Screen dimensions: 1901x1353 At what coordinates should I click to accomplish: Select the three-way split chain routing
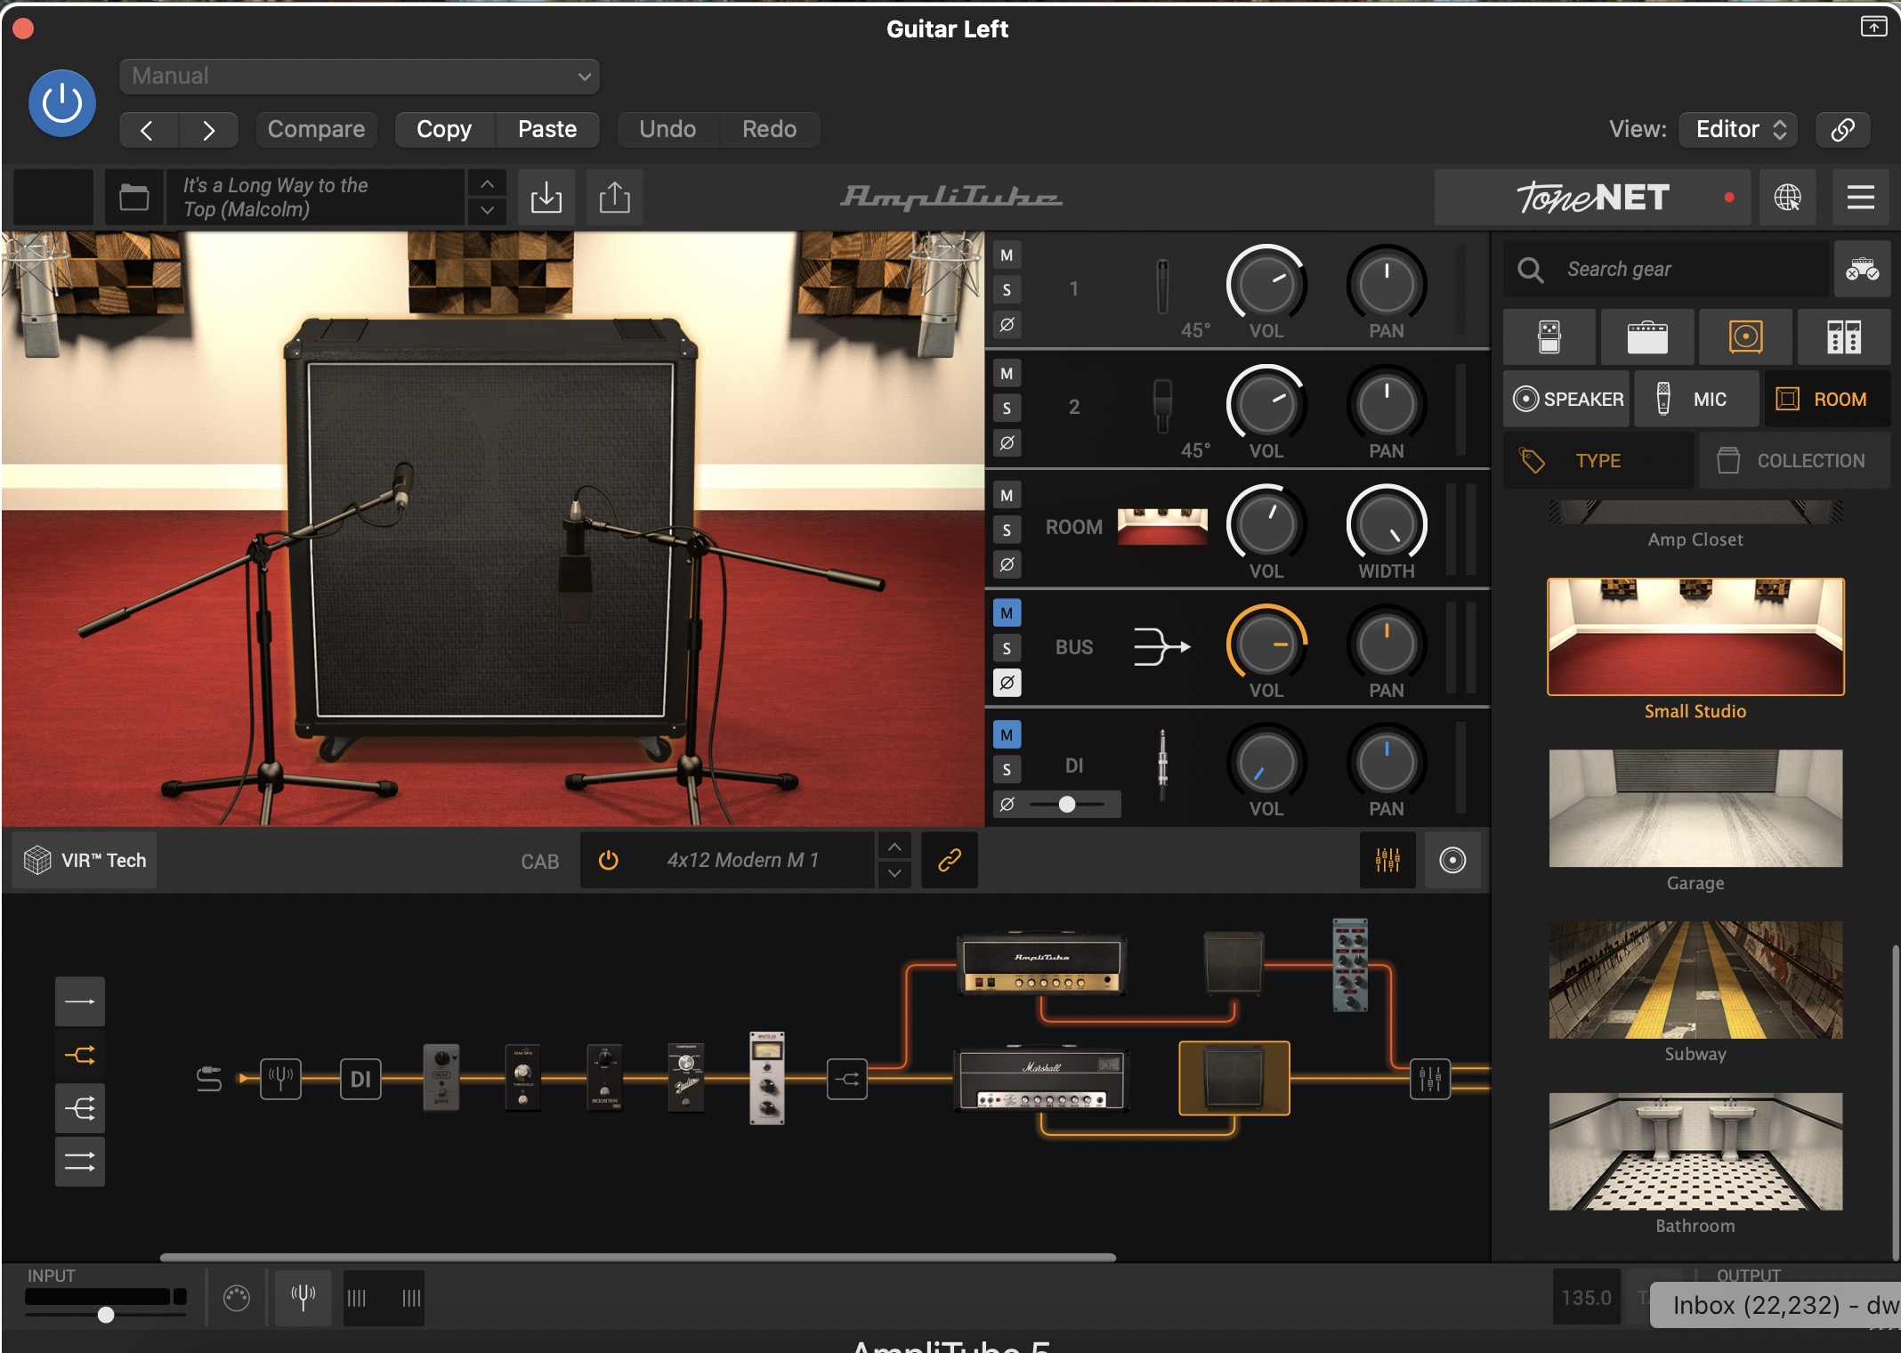80,1109
